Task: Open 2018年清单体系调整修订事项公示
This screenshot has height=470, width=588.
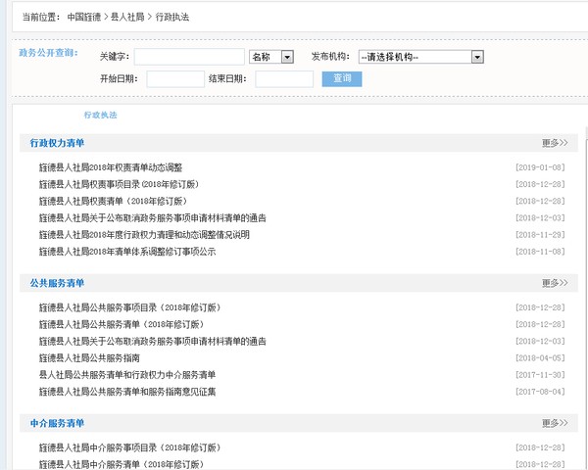Action: click(127, 252)
